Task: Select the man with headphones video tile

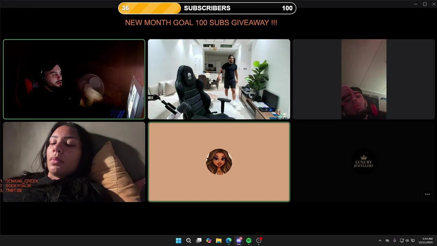Action: 74,79
